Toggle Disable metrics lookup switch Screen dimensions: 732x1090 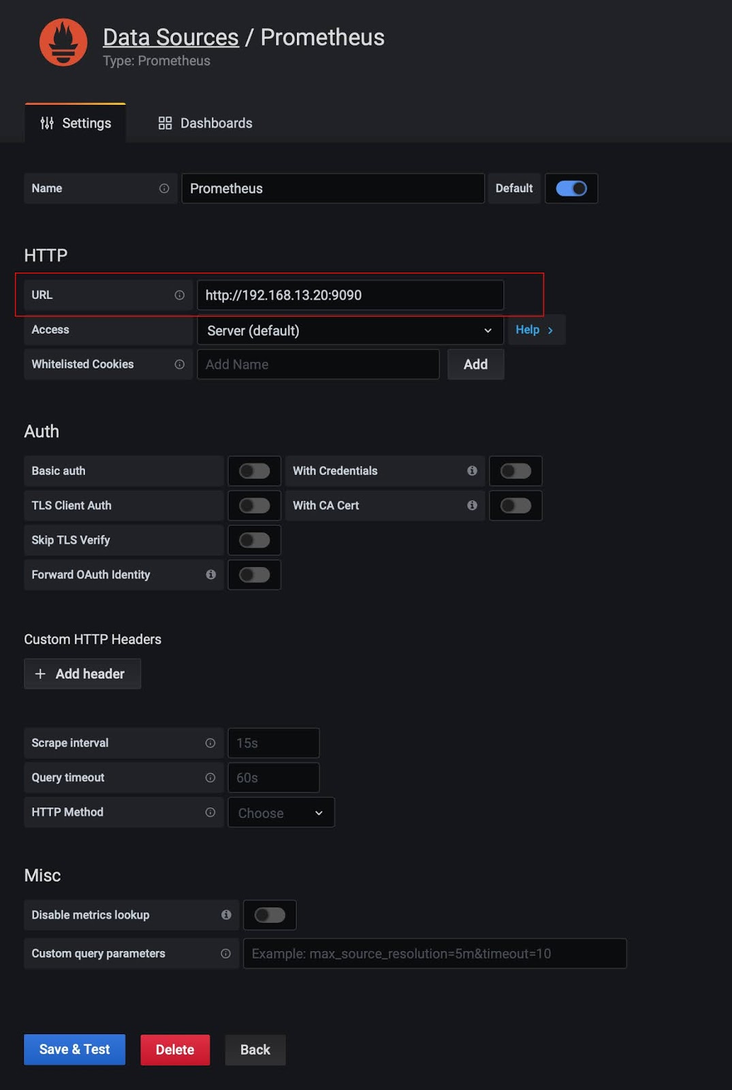coord(270,915)
